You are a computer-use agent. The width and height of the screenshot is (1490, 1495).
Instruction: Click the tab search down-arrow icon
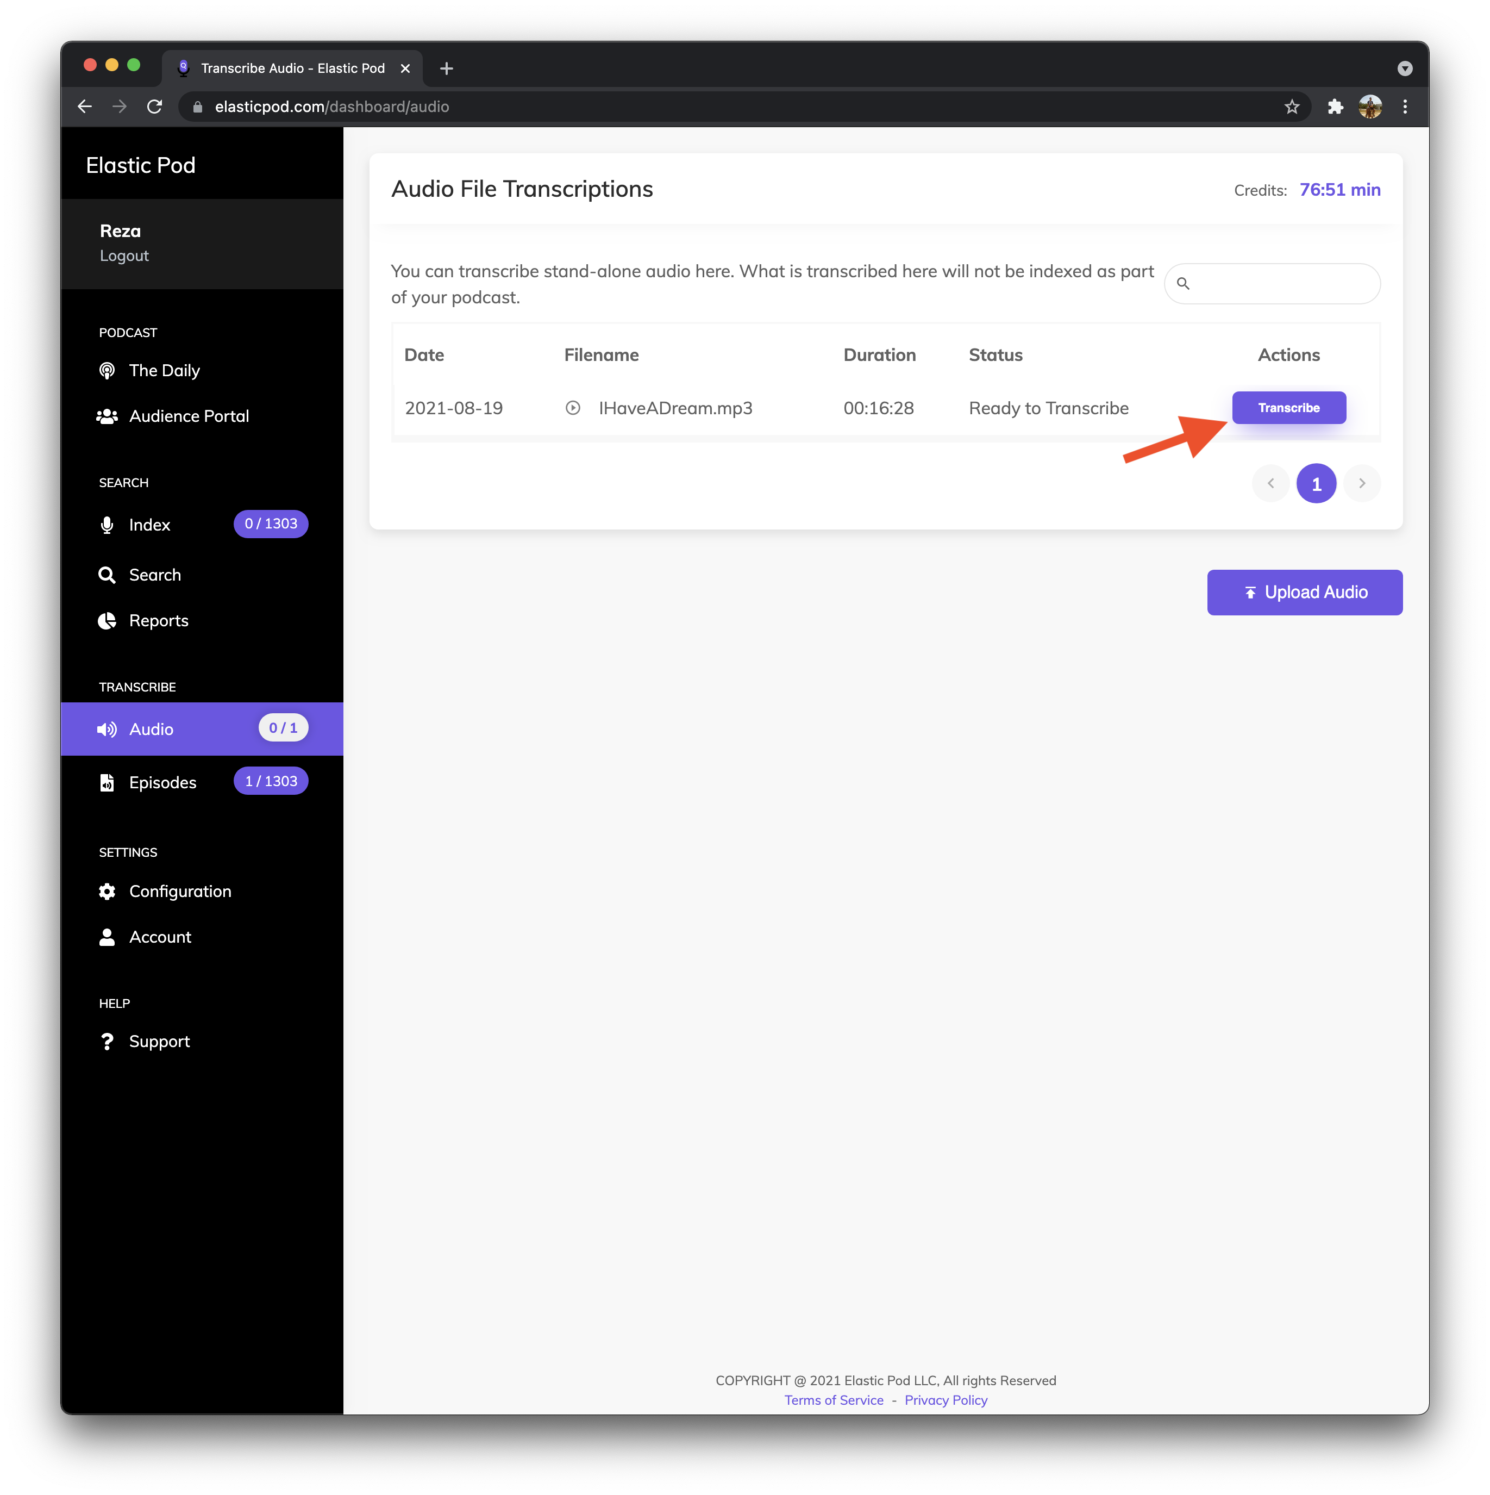(1405, 68)
